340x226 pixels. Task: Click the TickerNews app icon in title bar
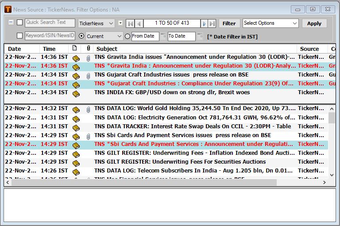click(8, 10)
